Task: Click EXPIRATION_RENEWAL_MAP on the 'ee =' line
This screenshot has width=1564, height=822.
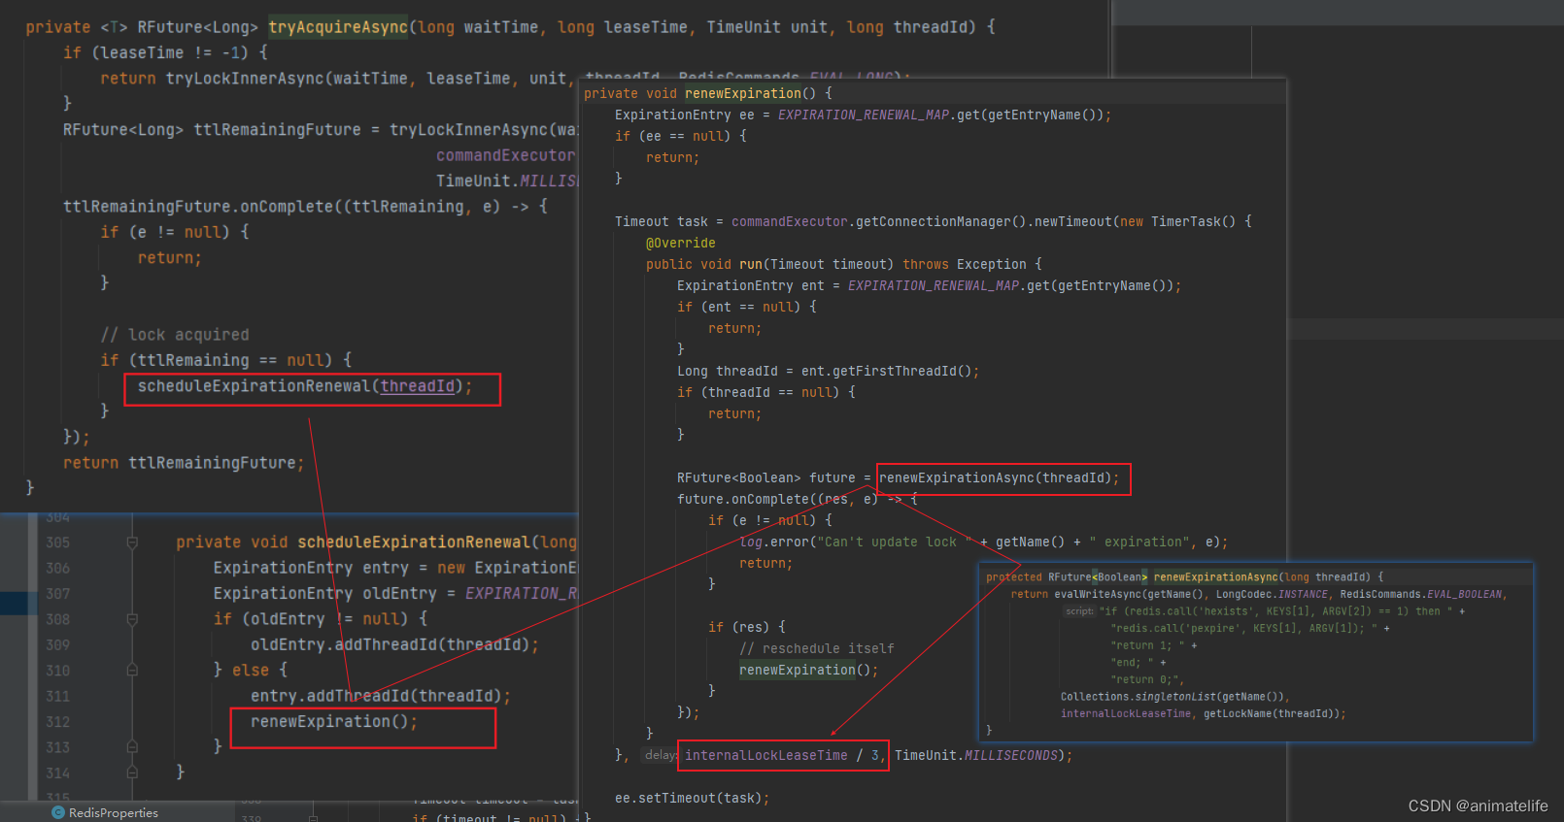Action: (864, 115)
